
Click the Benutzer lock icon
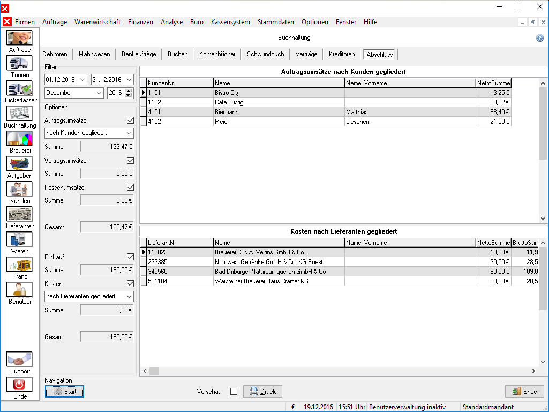pos(20,290)
